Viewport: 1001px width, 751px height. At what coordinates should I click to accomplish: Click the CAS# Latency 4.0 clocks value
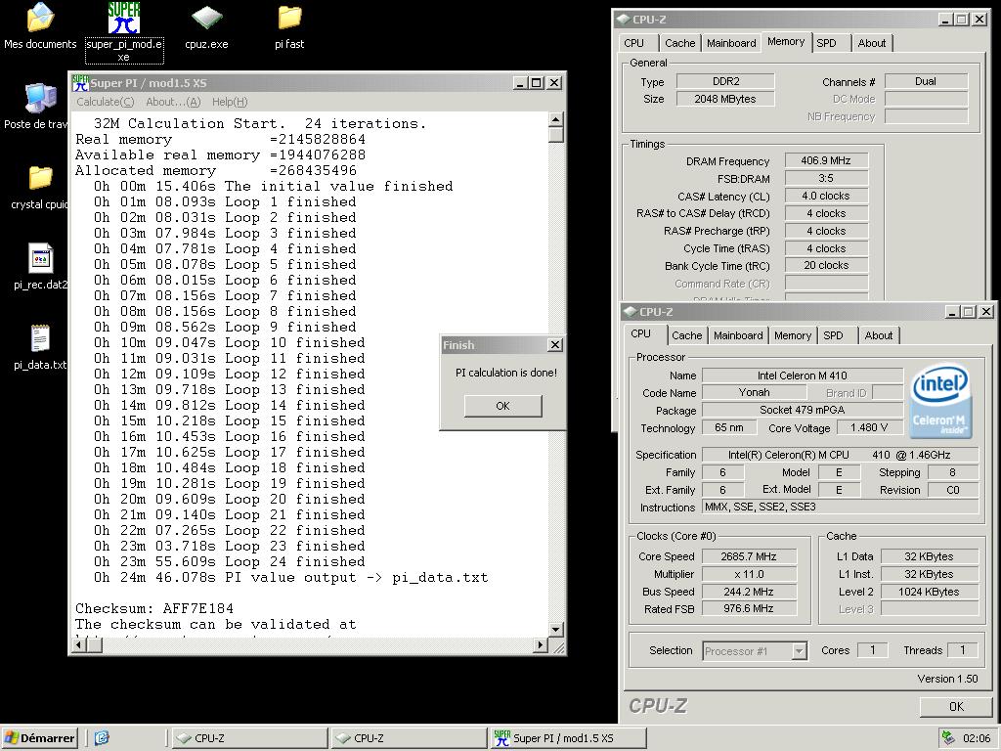[826, 196]
